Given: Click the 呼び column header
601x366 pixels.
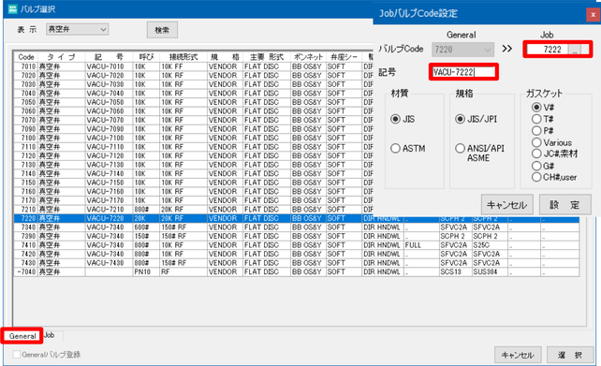Looking at the screenshot, I should pos(146,57).
